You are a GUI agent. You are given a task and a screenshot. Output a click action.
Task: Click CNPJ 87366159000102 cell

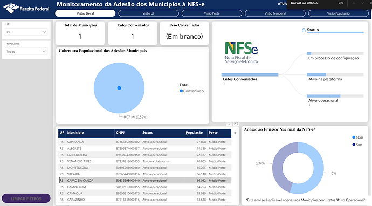128,142
